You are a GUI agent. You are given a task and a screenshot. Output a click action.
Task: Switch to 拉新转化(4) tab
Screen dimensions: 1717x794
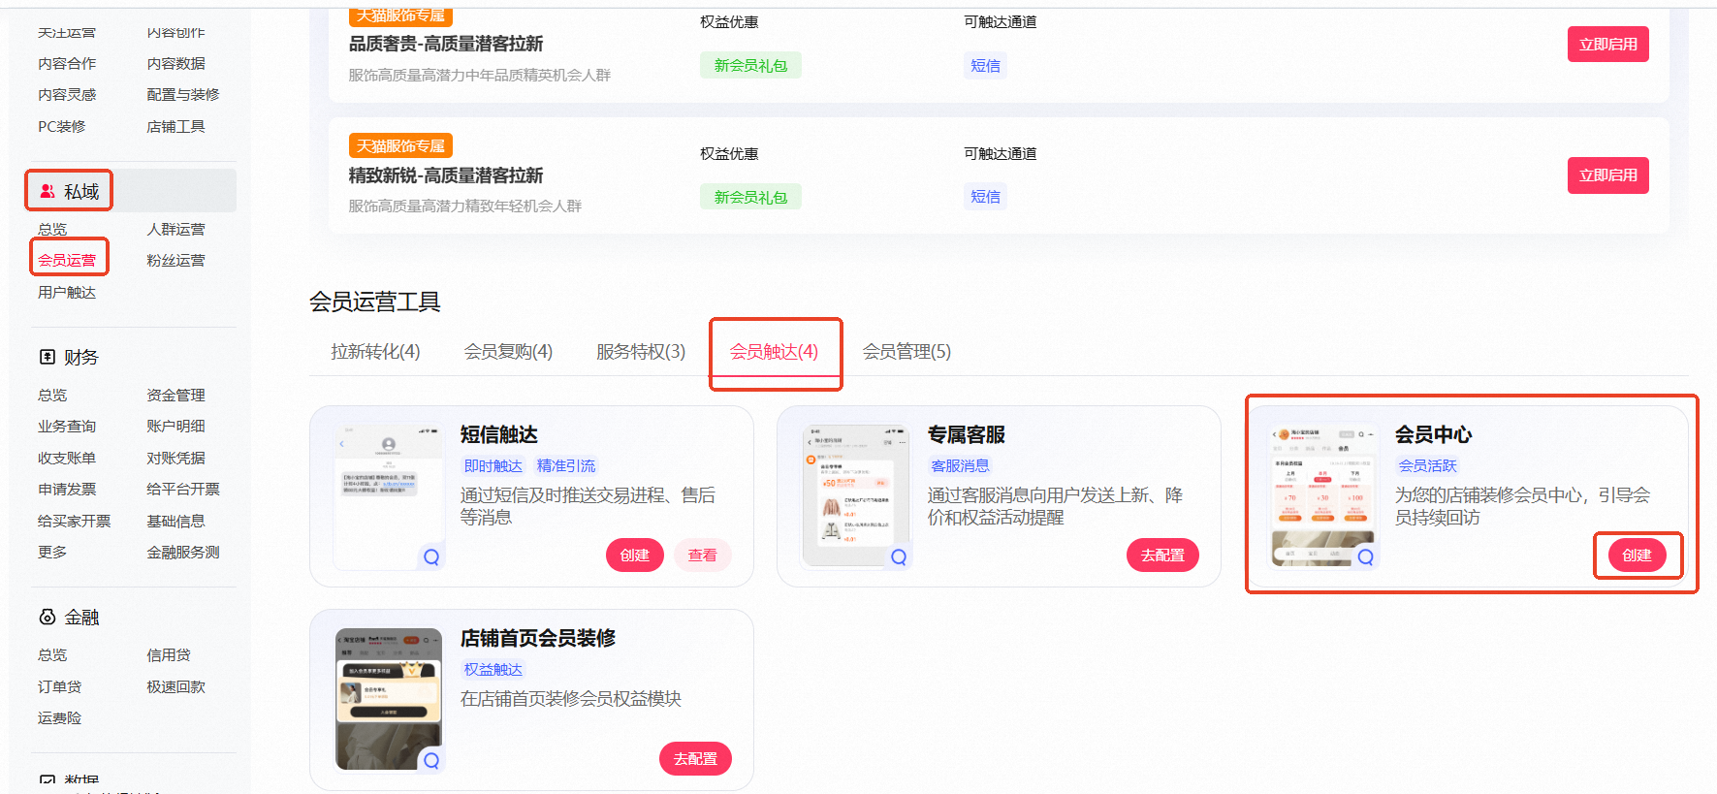click(375, 351)
